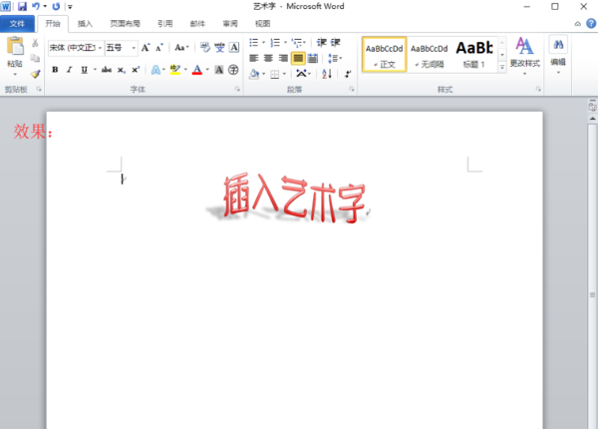598x429 pixels.
Task: Toggle distributed alignment
Action: coord(313,58)
